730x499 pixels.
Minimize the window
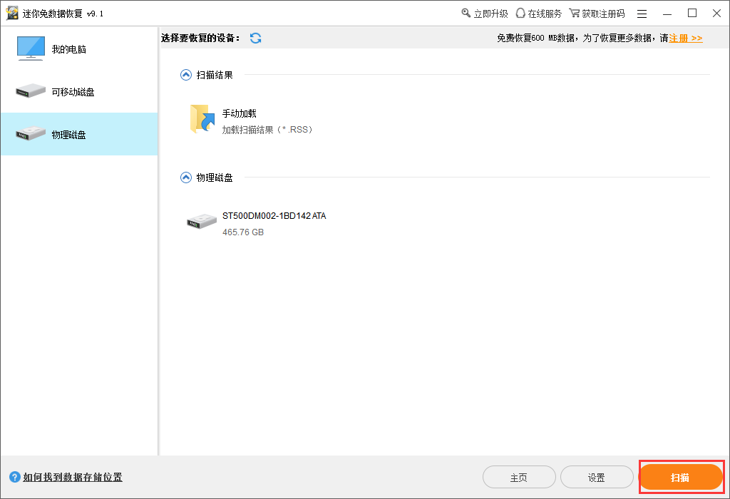click(667, 14)
